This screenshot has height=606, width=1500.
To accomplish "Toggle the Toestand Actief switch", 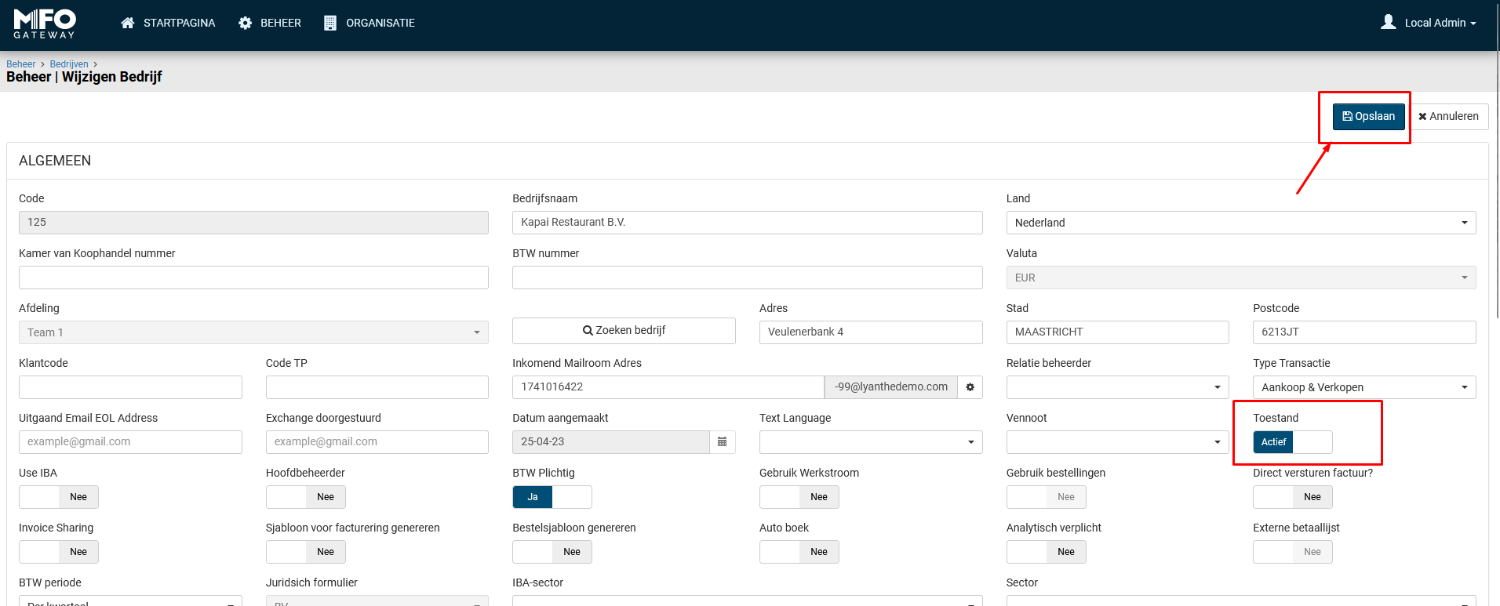I will (x=1292, y=442).
